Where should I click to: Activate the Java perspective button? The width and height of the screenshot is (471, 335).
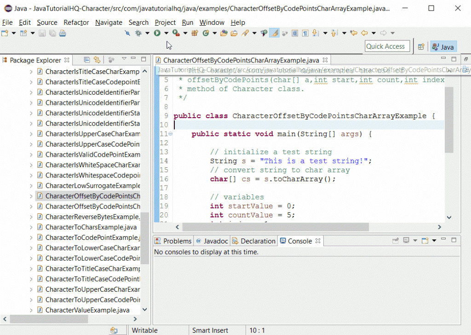(x=443, y=46)
